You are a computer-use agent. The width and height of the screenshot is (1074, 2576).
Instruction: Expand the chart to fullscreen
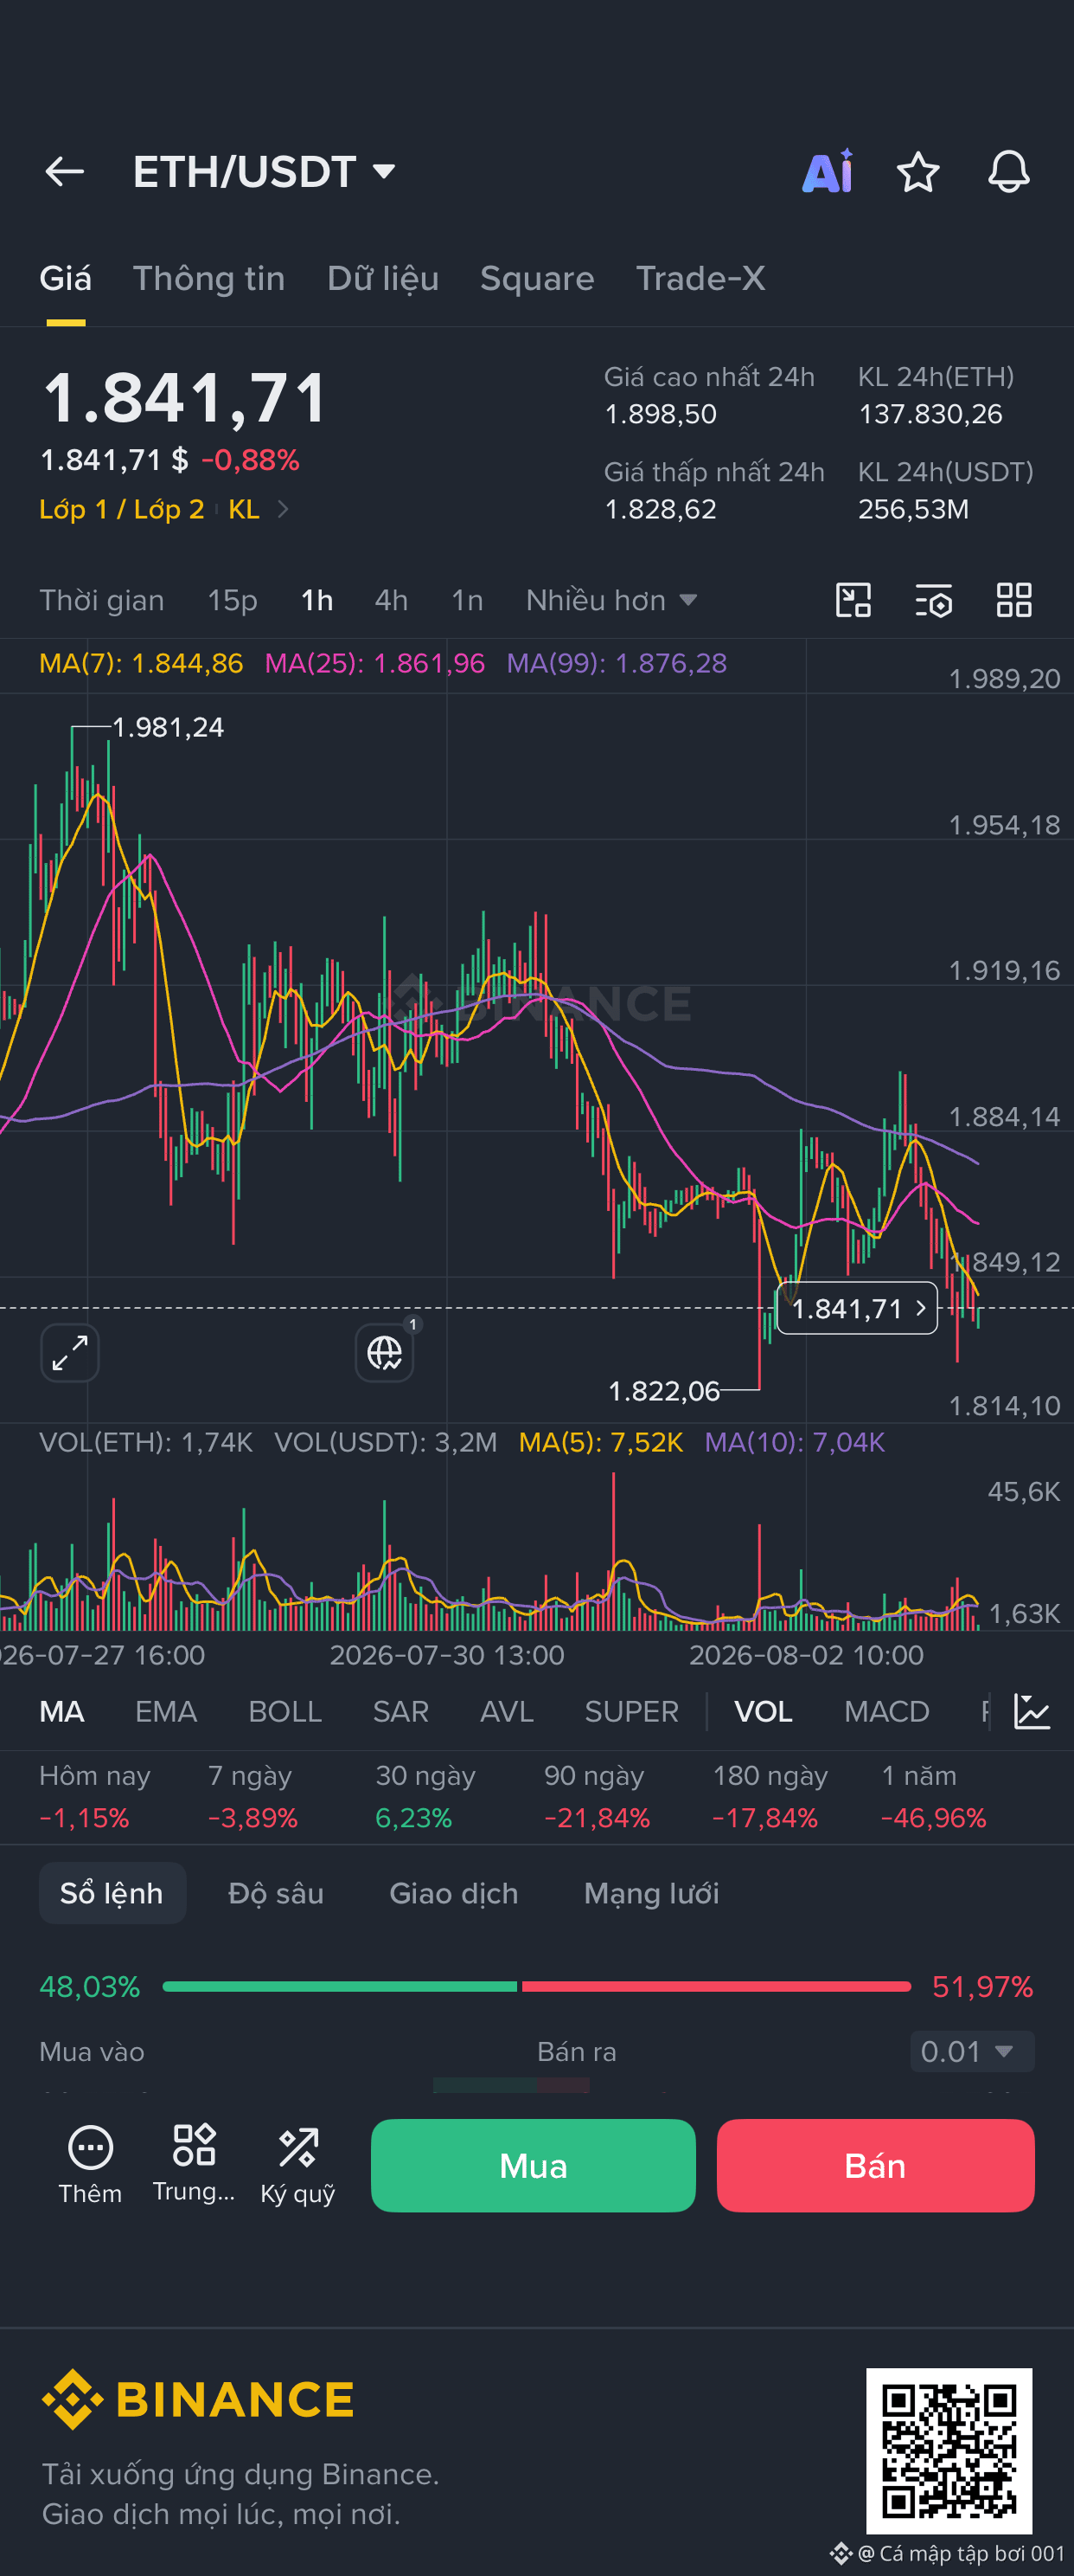point(70,1353)
